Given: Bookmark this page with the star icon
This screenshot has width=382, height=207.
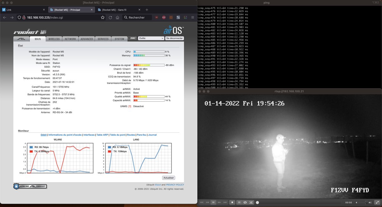Looking at the screenshot, I should coord(103,17).
